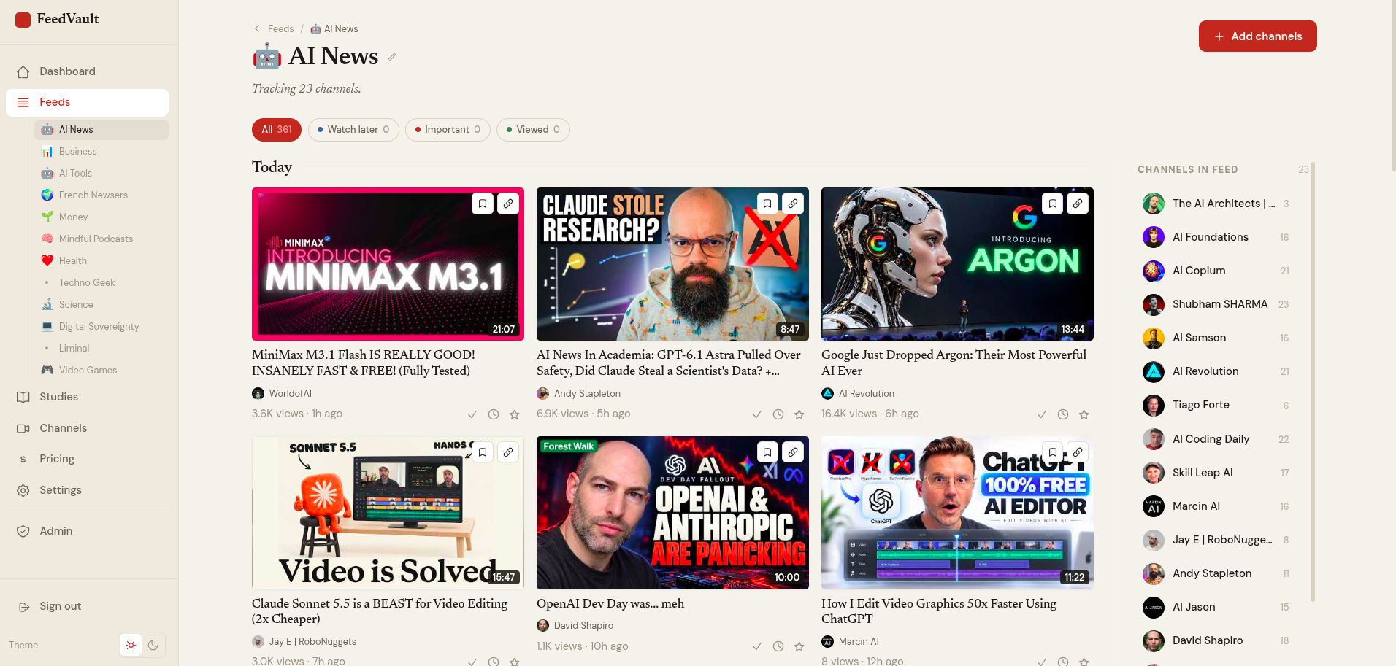Copy link on Google Argon thumbnail
The height and width of the screenshot is (666, 1396).
coord(1078,204)
